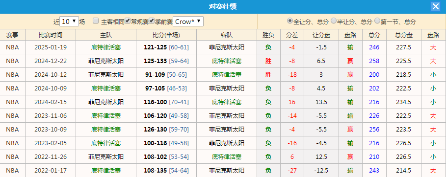Click 小 over/under result for 2023-02-05
This screenshot has height=177, width=446.
[x=433, y=143]
